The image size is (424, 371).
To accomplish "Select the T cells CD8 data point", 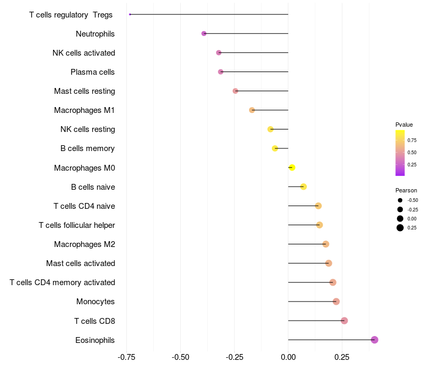I will tap(344, 321).
